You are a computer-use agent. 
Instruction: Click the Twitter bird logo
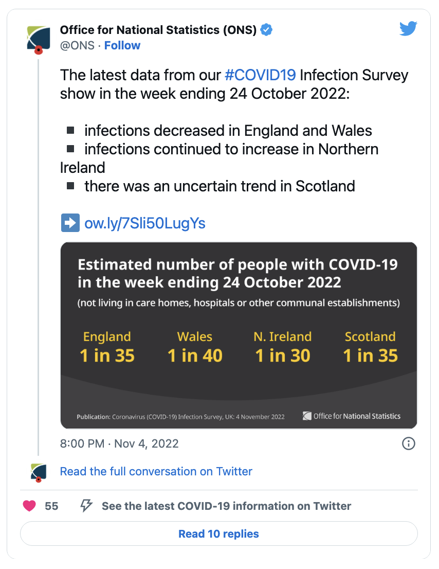408,29
